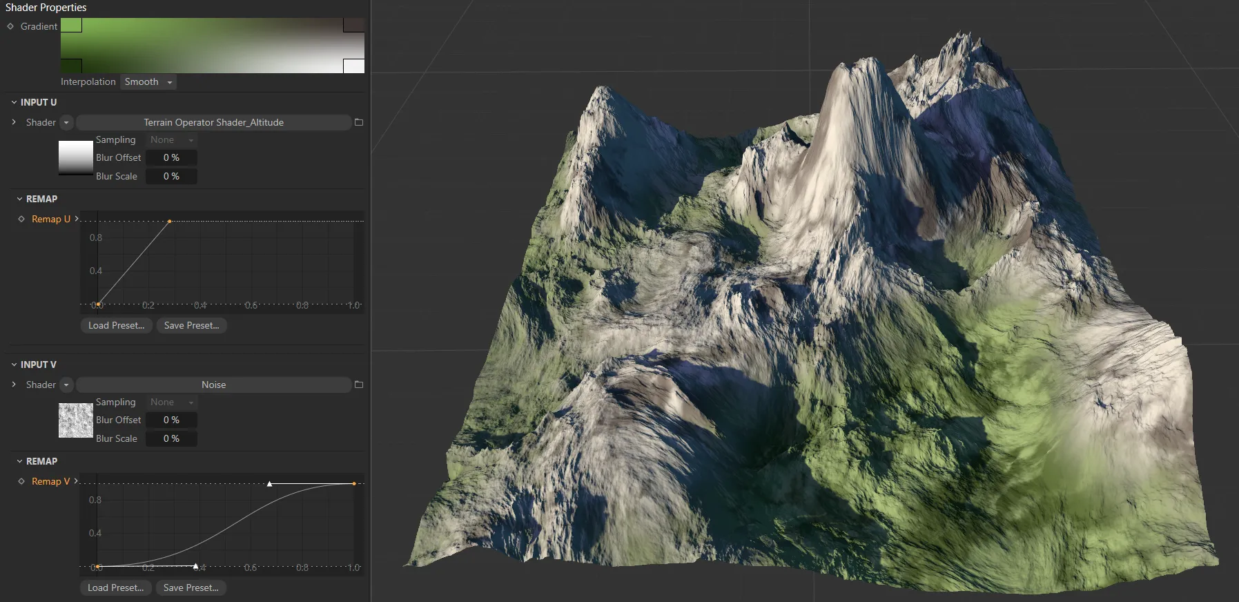
Task: Click the Remap U keyframe diamond
Action: [21, 219]
